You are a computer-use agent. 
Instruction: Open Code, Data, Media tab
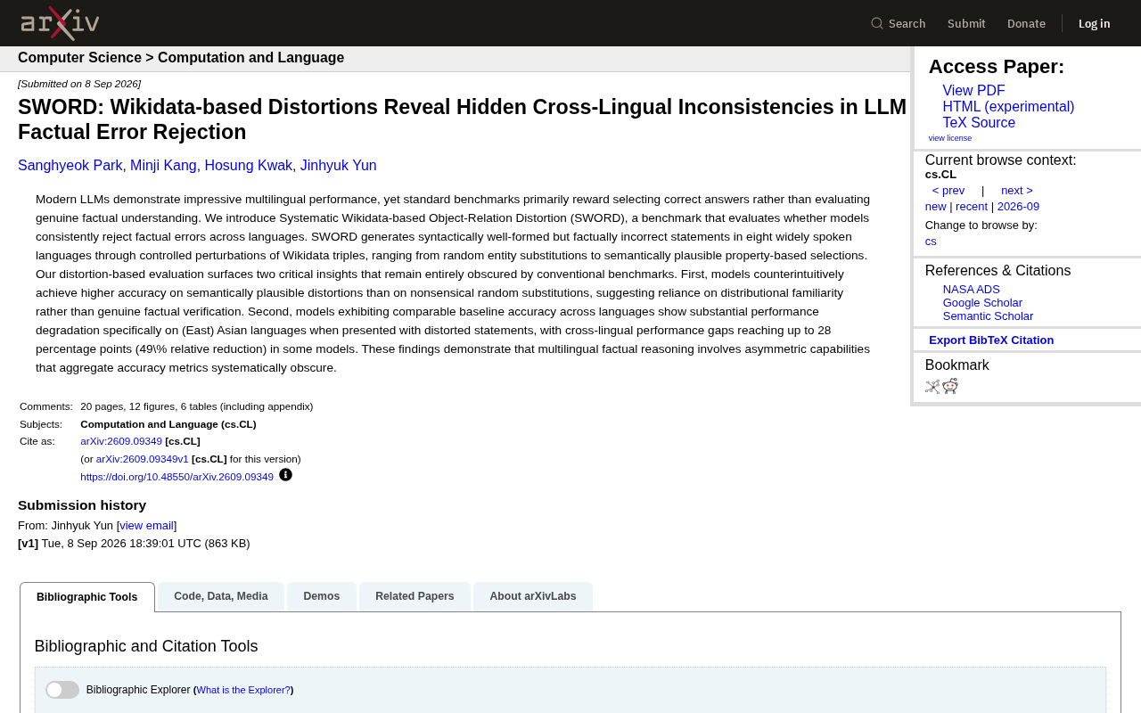pos(221,596)
